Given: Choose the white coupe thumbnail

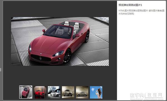Looking at the screenshot, I should tap(54, 92).
